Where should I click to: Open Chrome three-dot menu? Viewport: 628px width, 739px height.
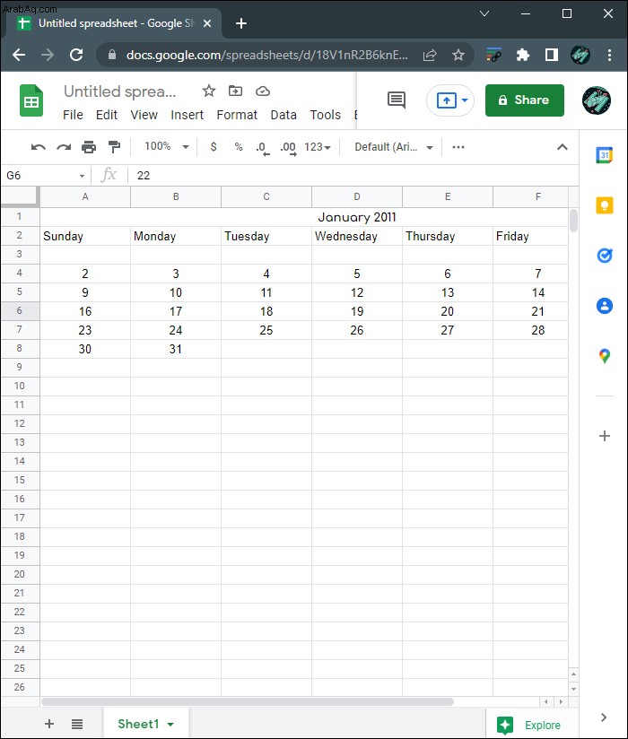tap(609, 55)
